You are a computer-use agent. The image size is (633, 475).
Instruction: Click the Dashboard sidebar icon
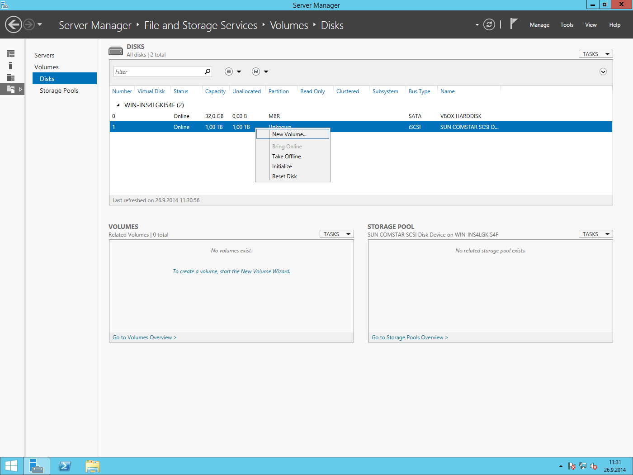coord(11,54)
